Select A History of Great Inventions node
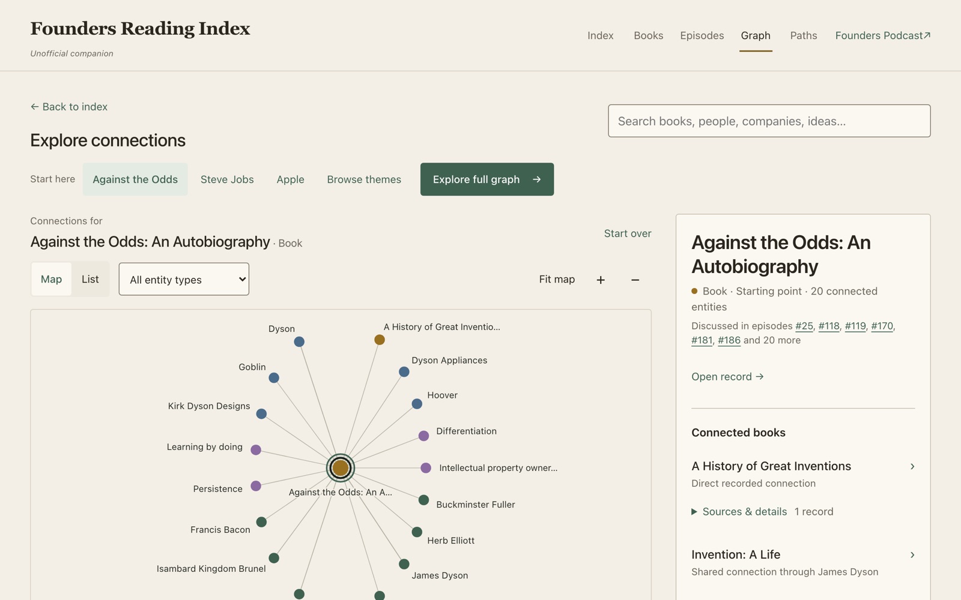Viewport: 961px width, 600px height. click(x=380, y=340)
